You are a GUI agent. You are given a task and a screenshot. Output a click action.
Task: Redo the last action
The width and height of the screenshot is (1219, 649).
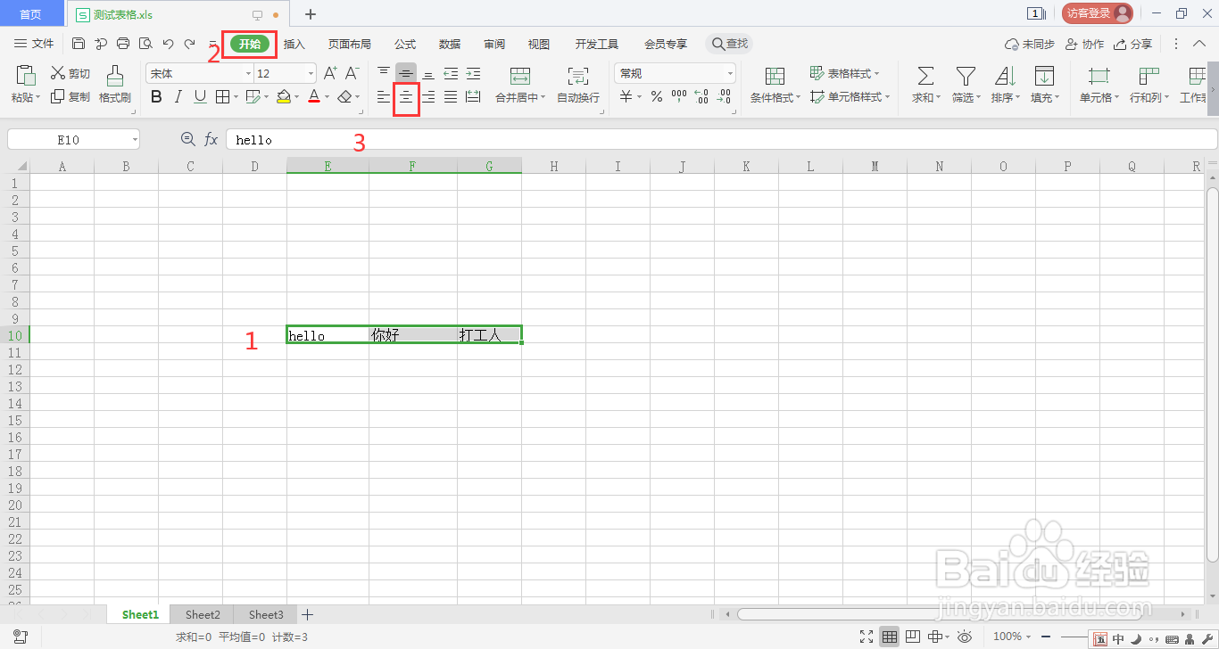(x=189, y=44)
